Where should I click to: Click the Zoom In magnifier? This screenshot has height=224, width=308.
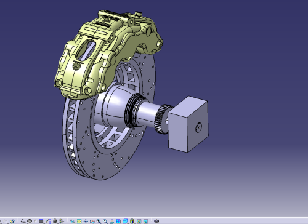tap(99, 222)
